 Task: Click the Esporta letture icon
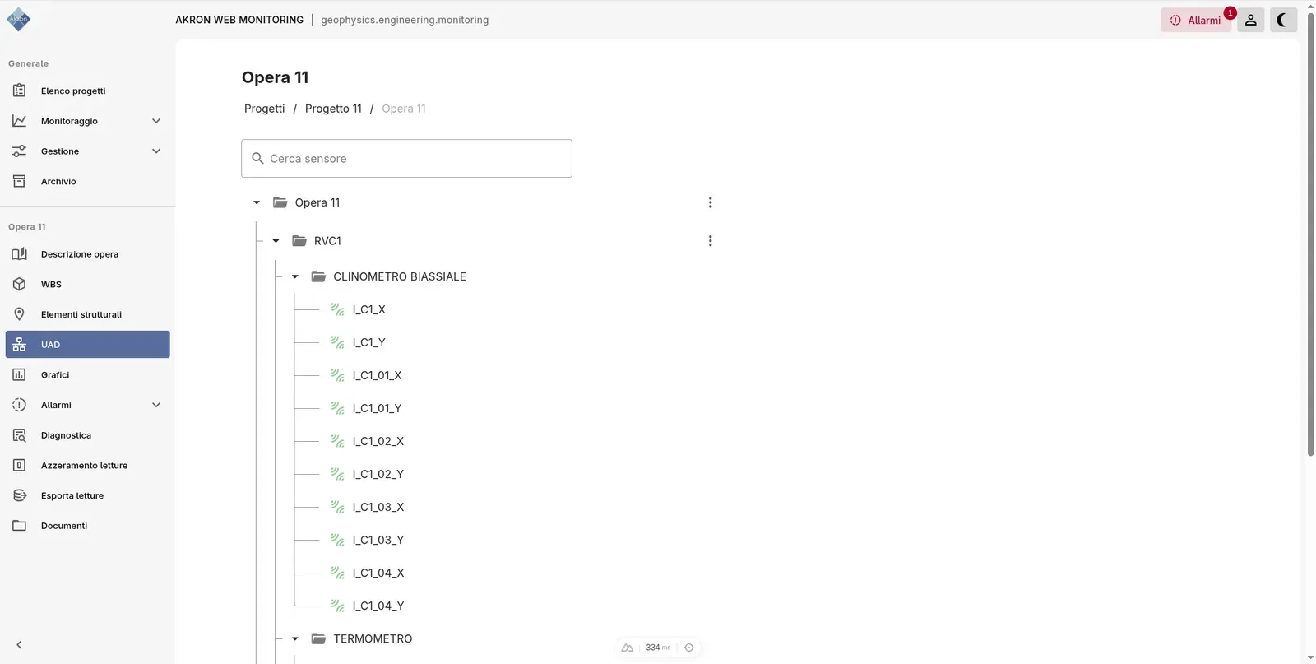pyautogui.click(x=19, y=495)
